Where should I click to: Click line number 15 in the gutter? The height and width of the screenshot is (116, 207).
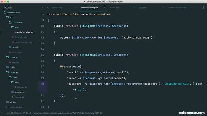[x=42, y=55]
